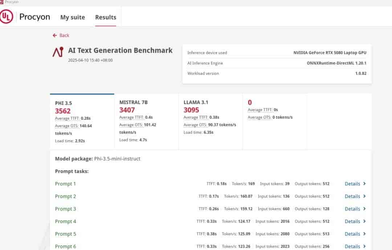Click the Procyon app name

(34, 17)
